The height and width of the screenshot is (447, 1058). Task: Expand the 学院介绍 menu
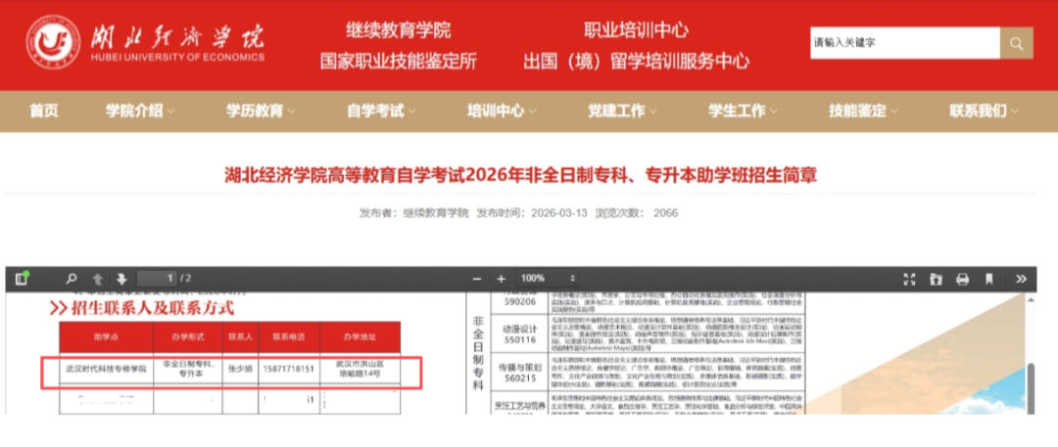pos(140,112)
